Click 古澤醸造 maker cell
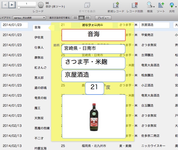The width and height of the screenshot is (178, 150). pos(147,55)
